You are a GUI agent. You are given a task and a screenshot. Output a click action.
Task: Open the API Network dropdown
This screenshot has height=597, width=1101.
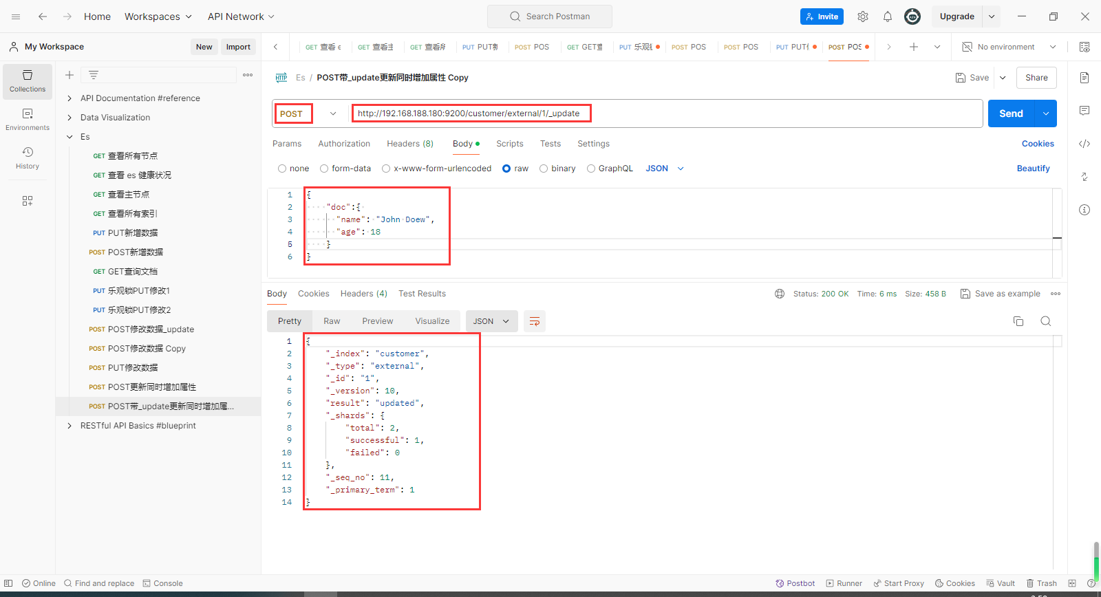[x=242, y=17]
